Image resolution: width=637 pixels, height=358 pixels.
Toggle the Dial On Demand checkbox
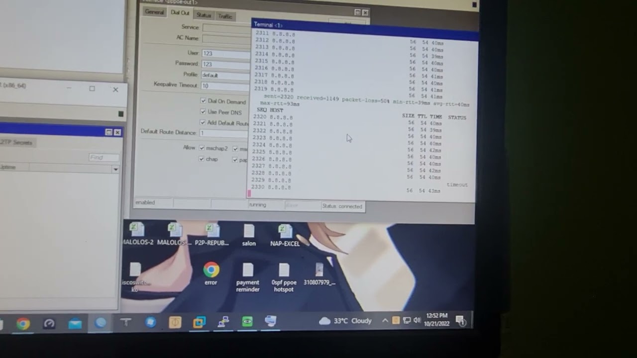[203, 101]
